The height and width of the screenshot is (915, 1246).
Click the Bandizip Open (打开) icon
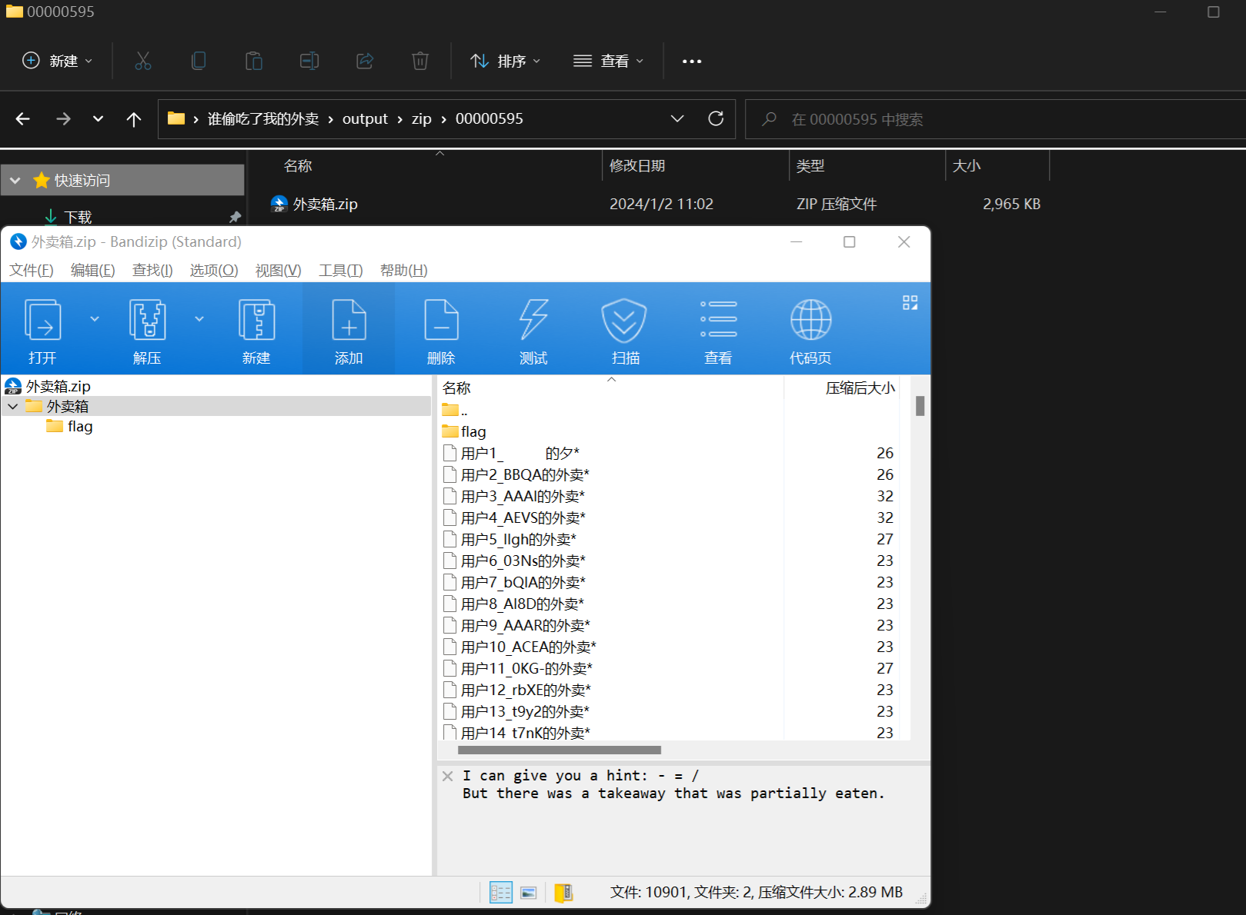pos(42,320)
